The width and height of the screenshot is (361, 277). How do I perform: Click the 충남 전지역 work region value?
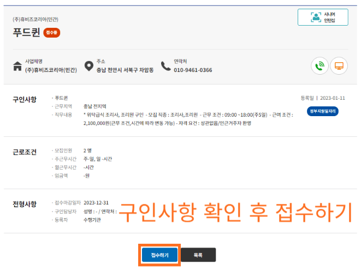coord(95,106)
